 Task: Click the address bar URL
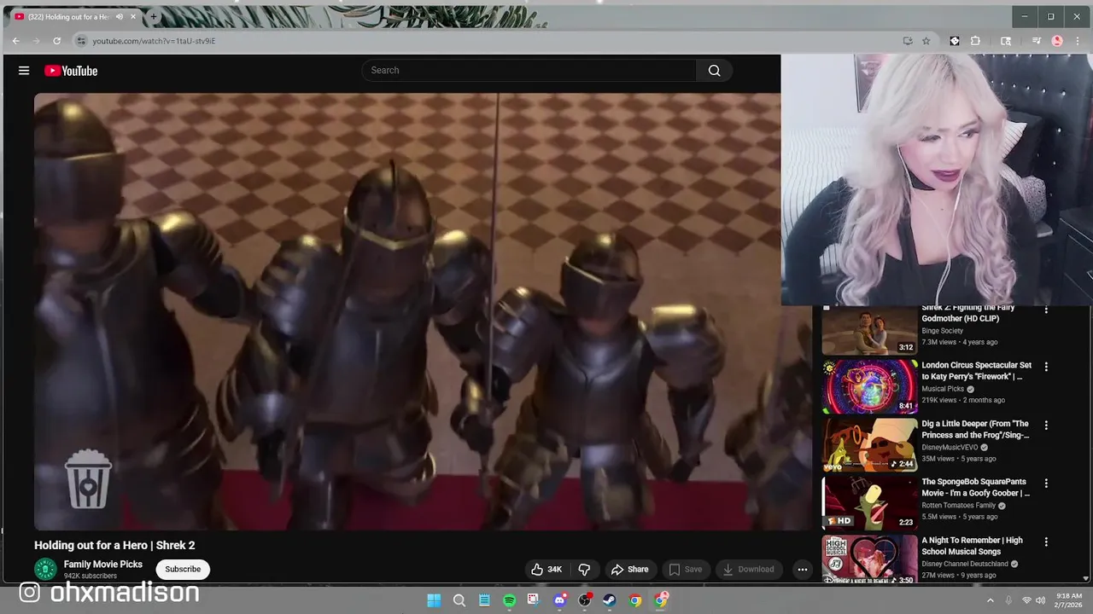point(154,41)
